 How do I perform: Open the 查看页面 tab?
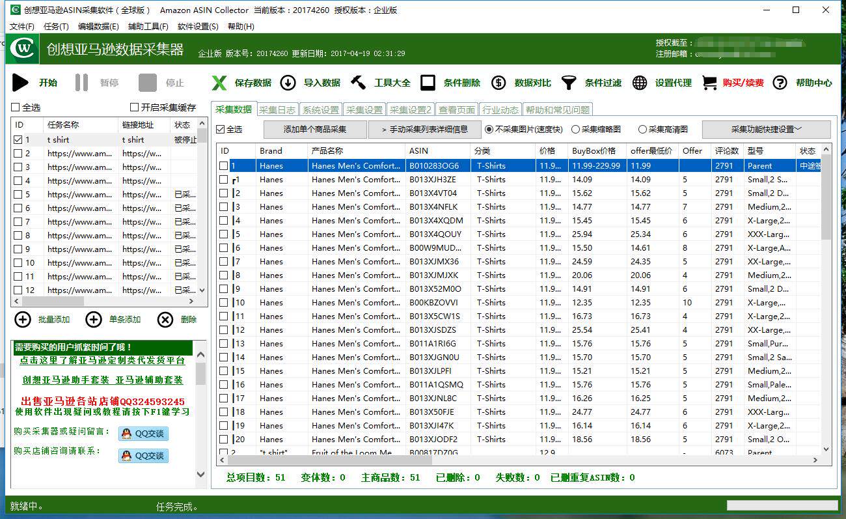[x=457, y=109]
